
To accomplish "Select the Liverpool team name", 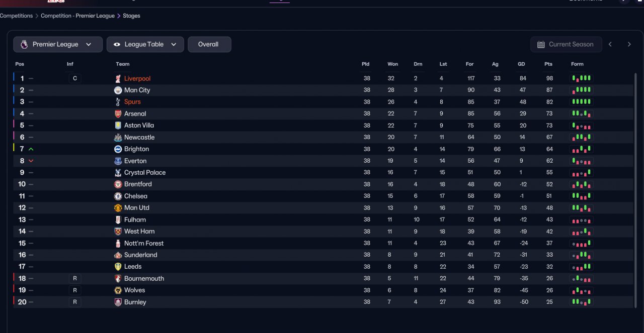I will pos(137,78).
